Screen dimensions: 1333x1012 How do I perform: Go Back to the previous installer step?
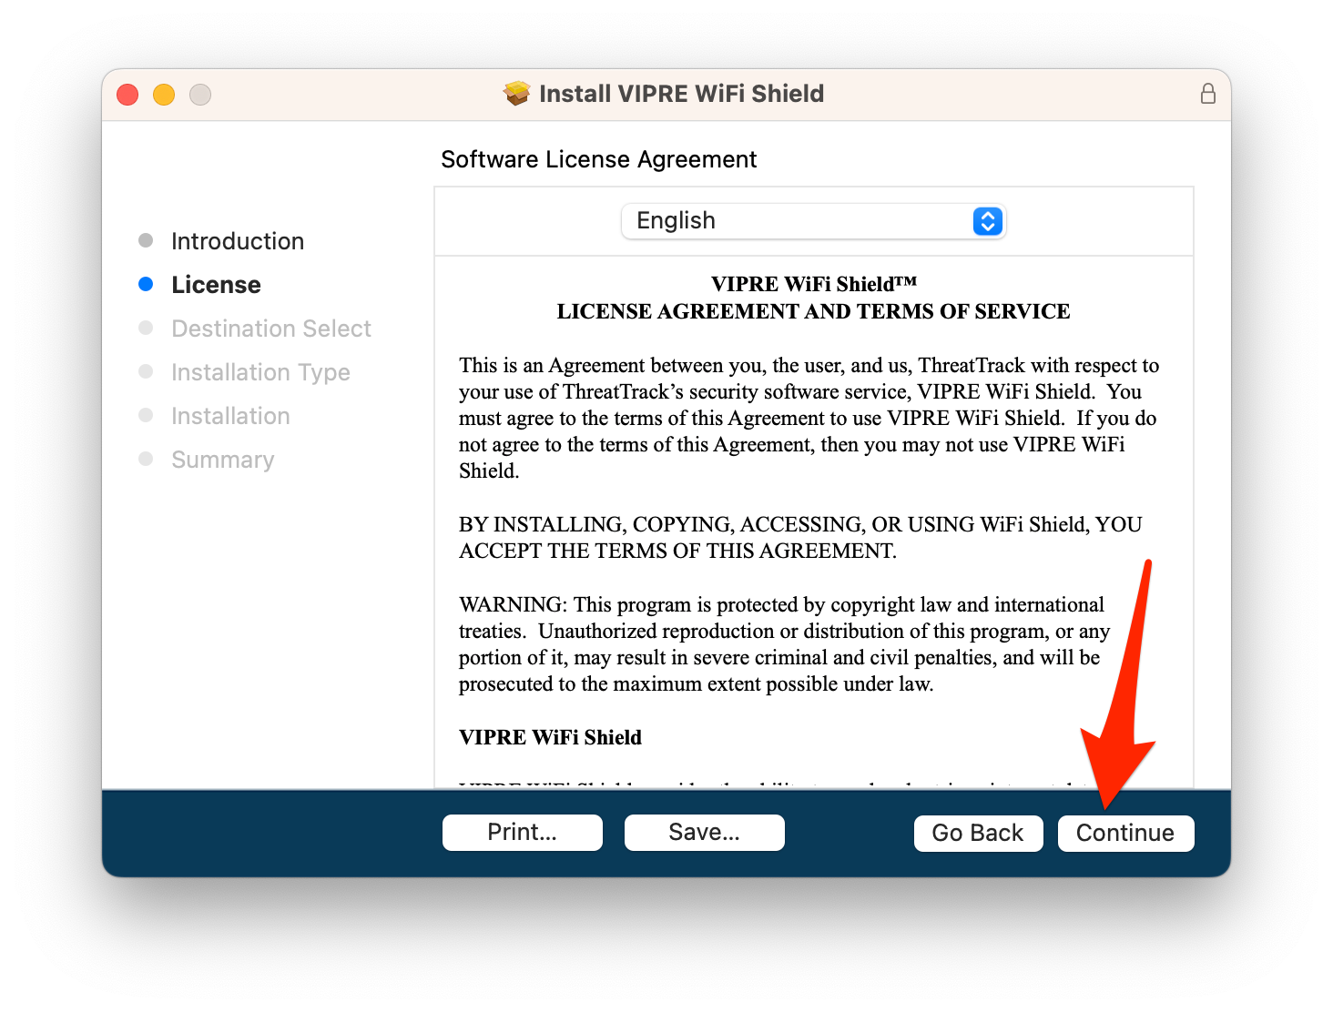click(977, 833)
